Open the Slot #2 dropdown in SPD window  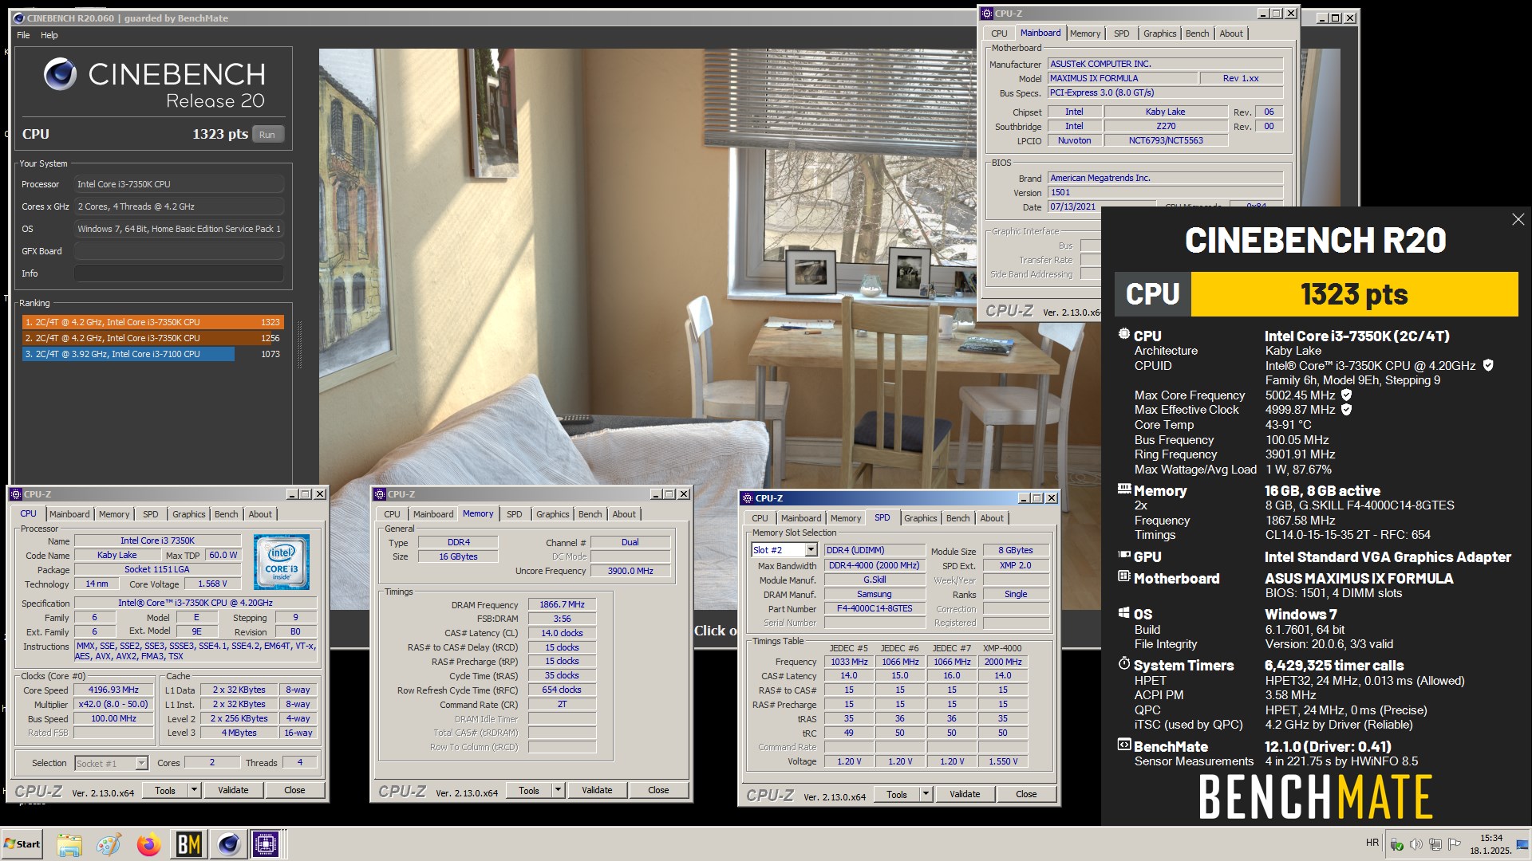pos(811,550)
